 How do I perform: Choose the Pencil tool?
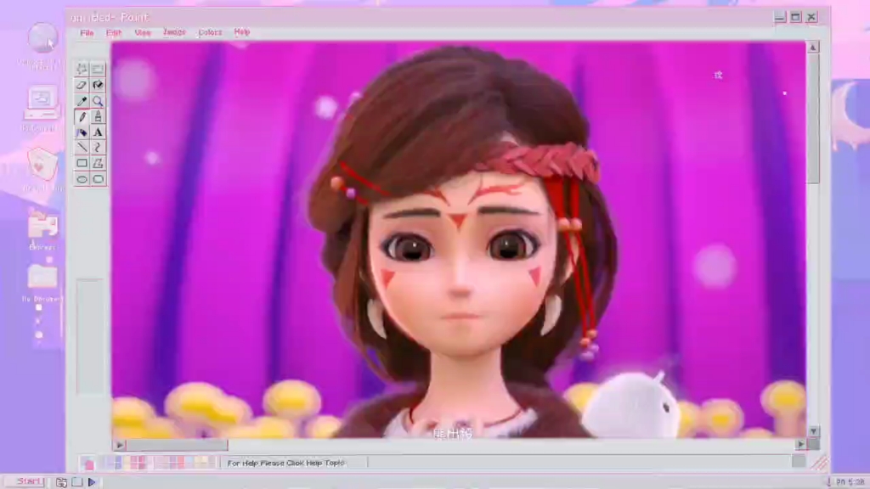[82, 116]
